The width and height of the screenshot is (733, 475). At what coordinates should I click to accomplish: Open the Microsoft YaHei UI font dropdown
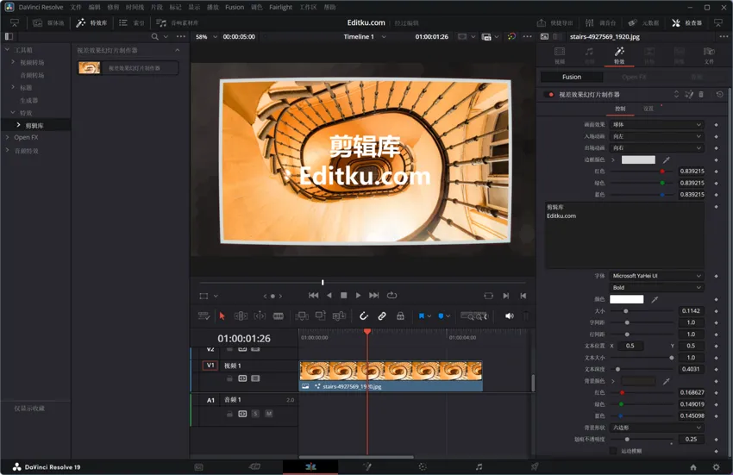pyautogui.click(x=656, y=276)
